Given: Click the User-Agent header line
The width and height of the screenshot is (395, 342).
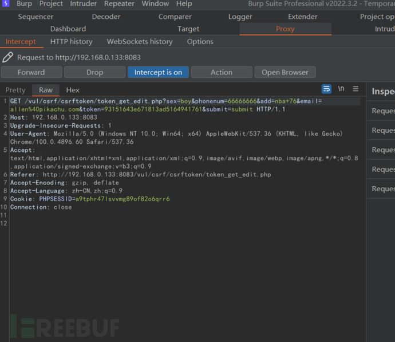Looking at the screenshot, I should [x=176, y=133].
